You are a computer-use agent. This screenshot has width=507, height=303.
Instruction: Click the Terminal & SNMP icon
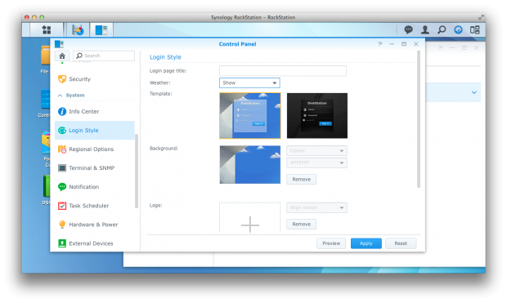pyautogui.click(x=62, y=168)
